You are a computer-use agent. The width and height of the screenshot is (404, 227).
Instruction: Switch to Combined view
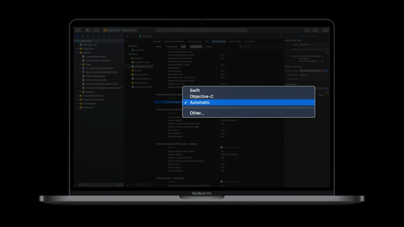(x=196, y=47)
